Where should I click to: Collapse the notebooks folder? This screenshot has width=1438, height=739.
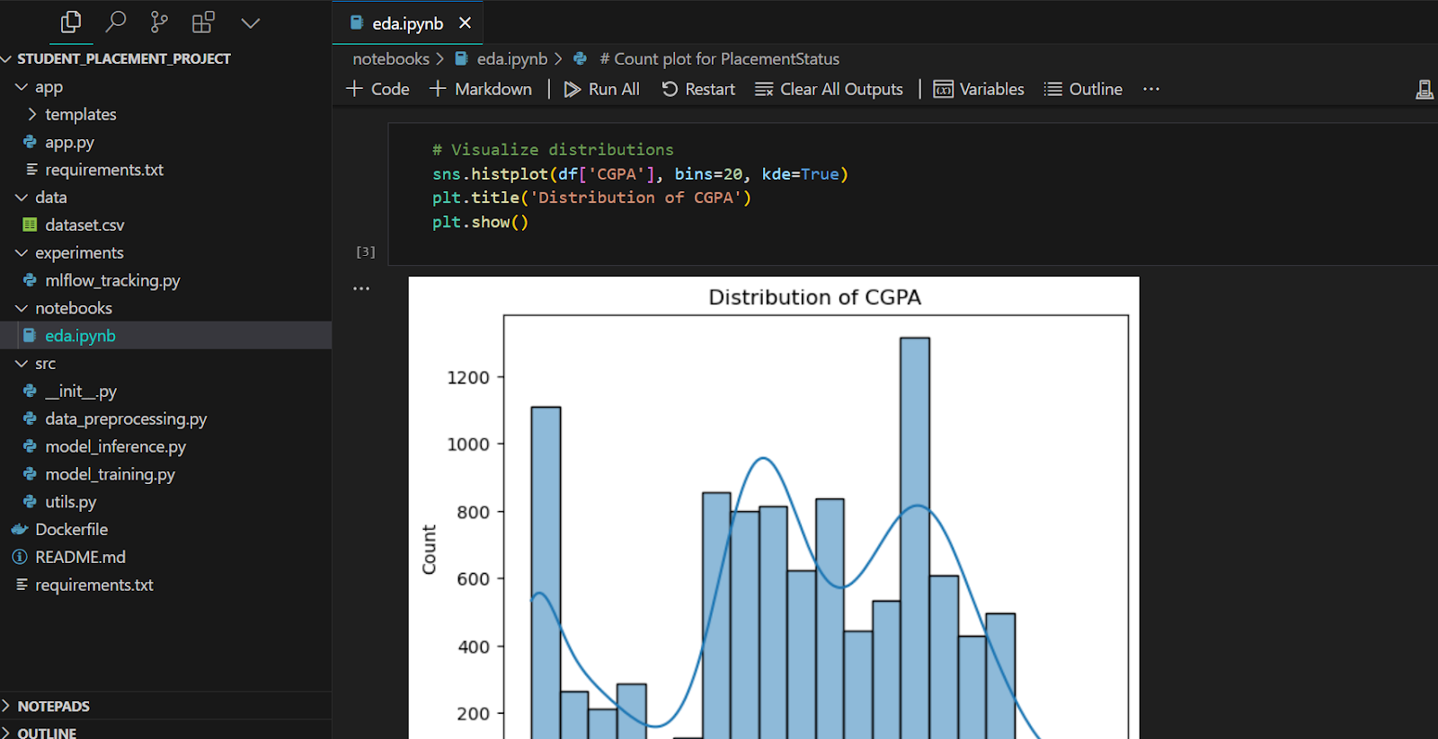click(x=166, y=308)
